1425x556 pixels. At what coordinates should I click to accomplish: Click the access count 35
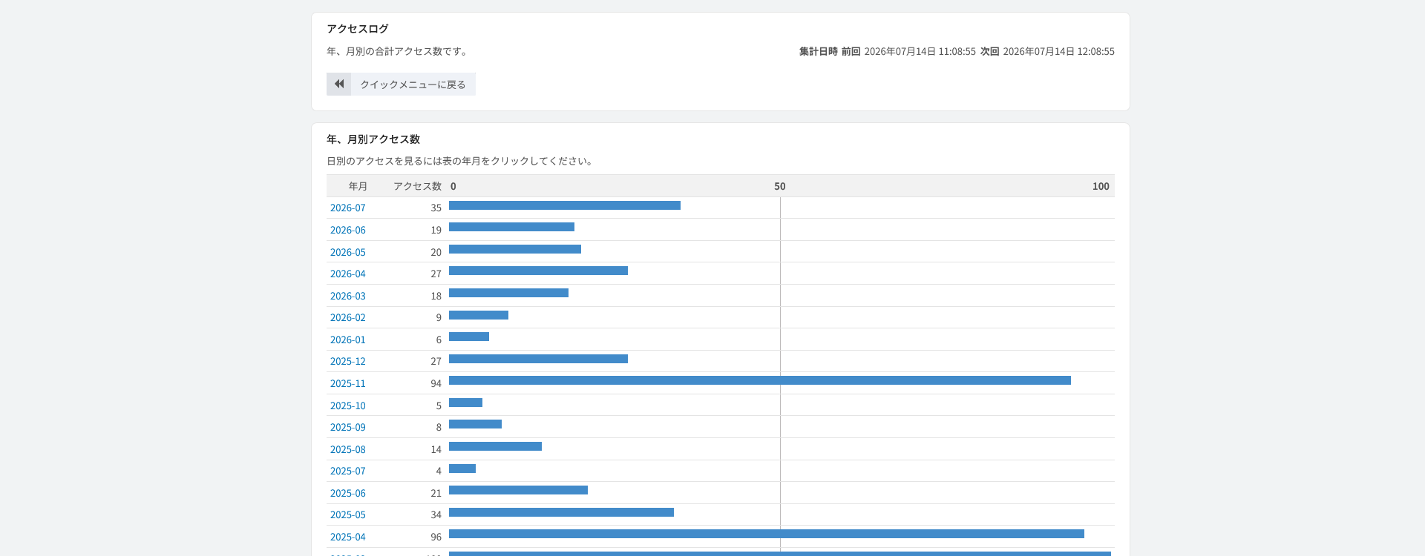click(436, 208)
